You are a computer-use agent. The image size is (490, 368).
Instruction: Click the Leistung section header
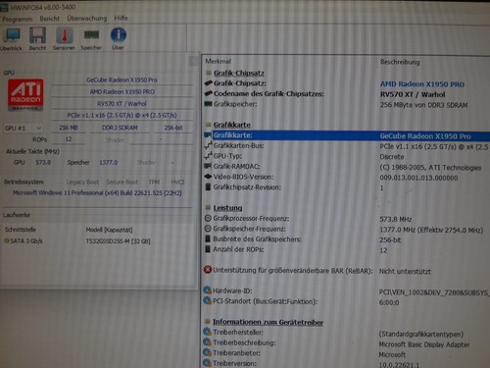[227, 208]
